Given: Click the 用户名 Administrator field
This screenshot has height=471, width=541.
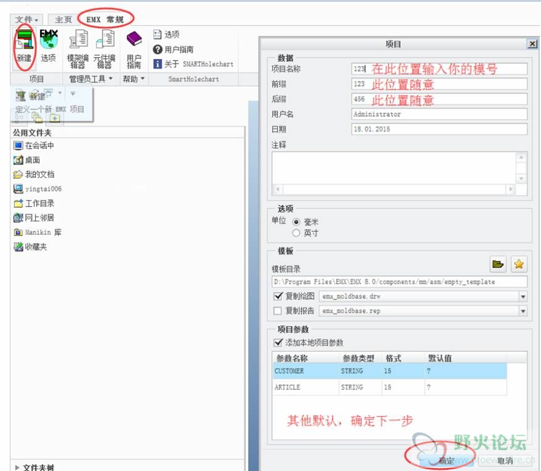Looking at the screenshot, I should coord(439,114).
